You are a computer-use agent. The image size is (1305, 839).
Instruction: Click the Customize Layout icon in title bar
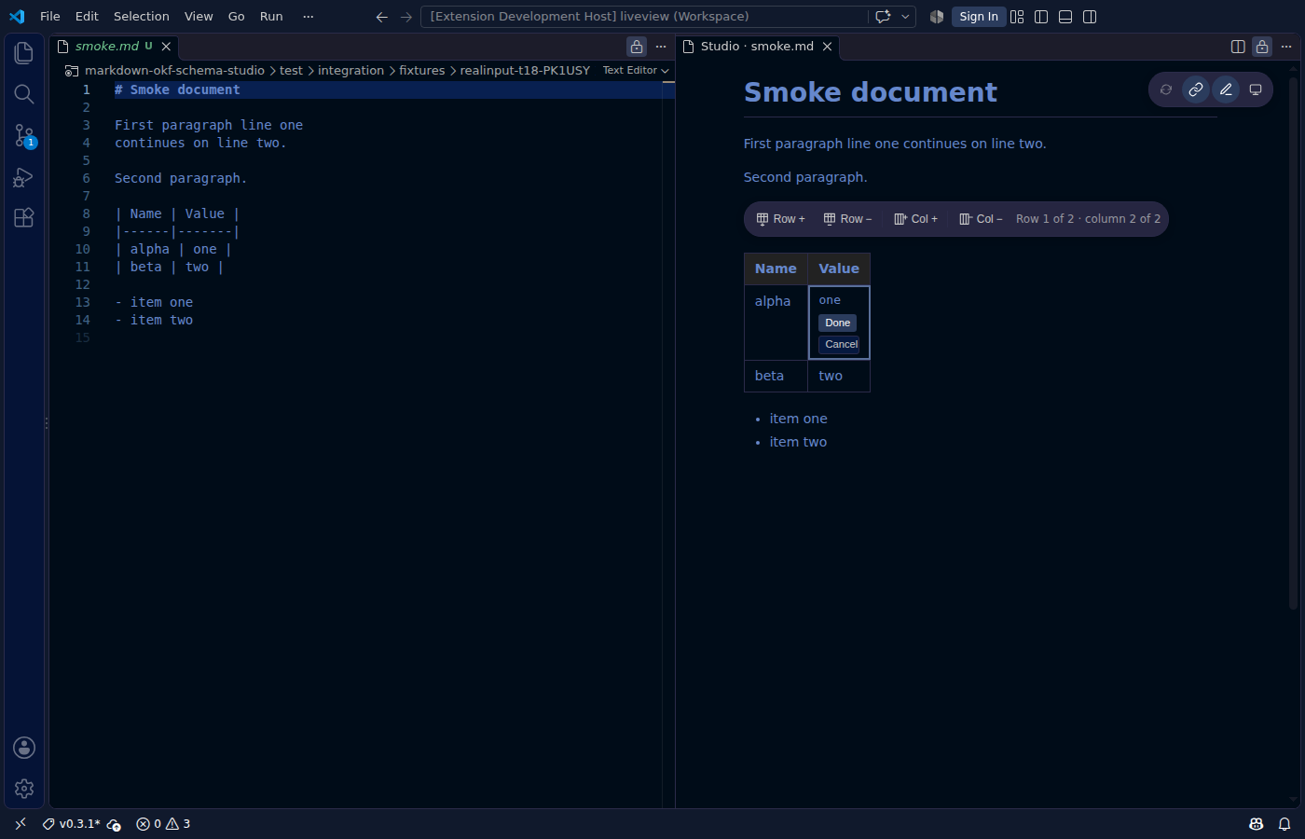[1017, 17]
